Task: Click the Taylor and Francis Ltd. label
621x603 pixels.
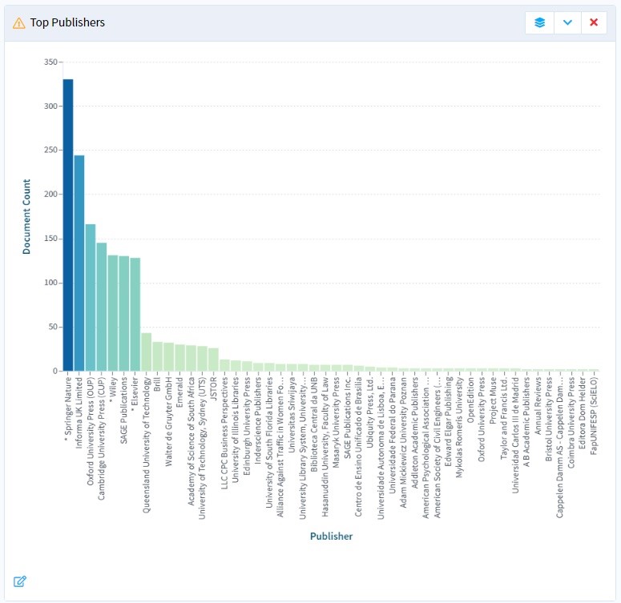Action: 504,418
